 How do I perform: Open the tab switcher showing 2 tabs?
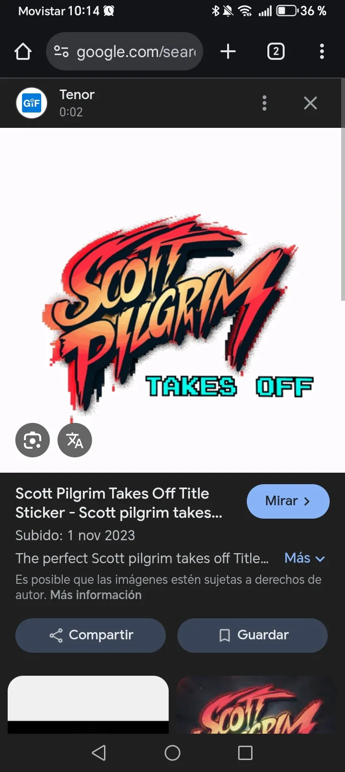click(x=276, y=51)
